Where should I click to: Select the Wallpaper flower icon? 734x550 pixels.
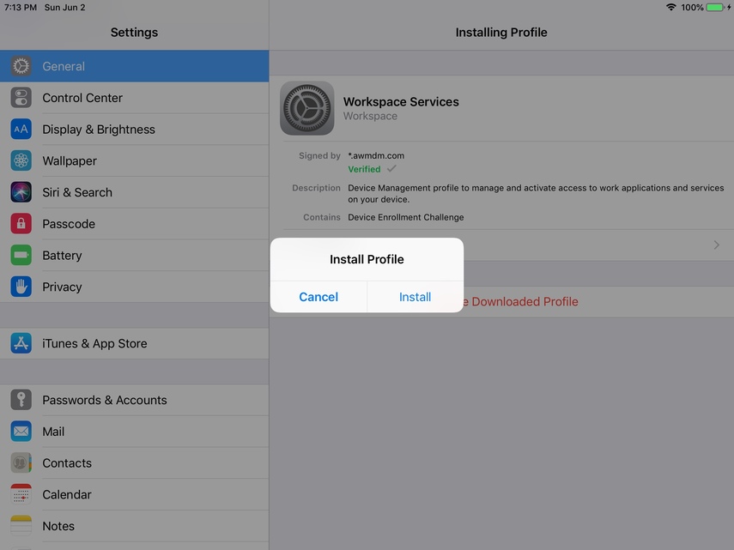pyautogui.click(x=21, y=161)
